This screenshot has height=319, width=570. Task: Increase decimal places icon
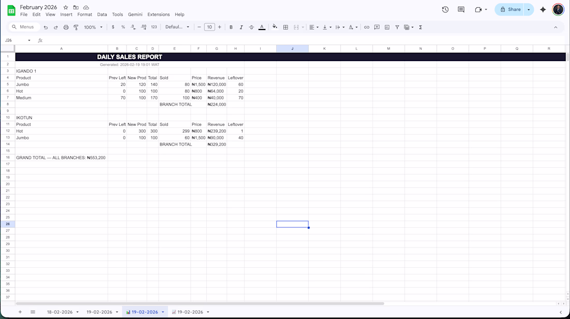tap(144, 27)
